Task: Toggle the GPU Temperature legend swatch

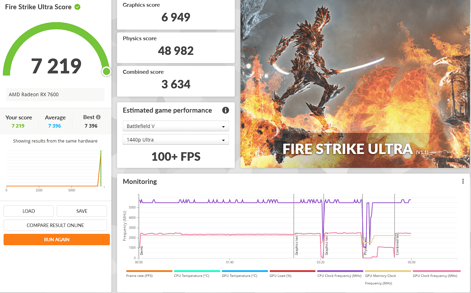Action: tap(245, 271)
